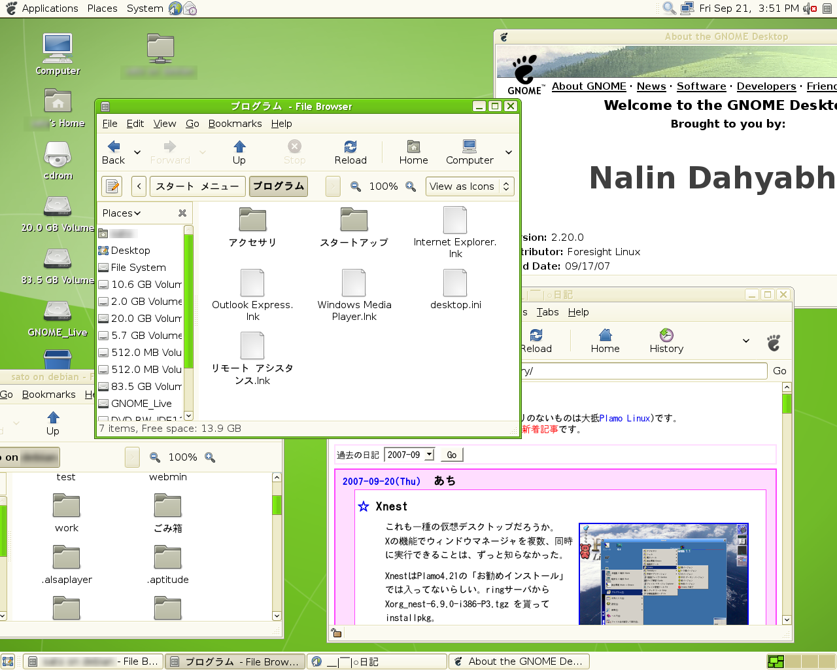837x670 pixels.
Task: Go Home in プログラム File Browser toolbar
Action: coord(413,152)
